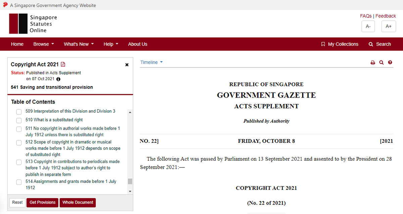Screen dimensions: 403x214
Task: Open the Singapore Statutes Online logo
Action: (33, 24)
